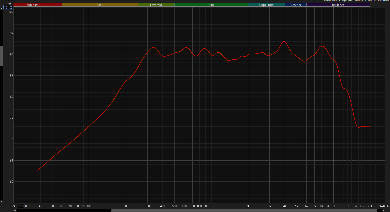Click the 1k frequency axis label
The height and width of the screenshot is (212, 390).
pos(211,206)
